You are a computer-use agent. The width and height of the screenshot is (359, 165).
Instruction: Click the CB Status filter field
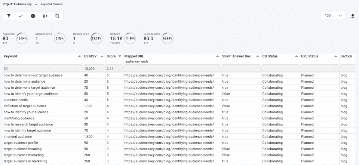280,61
